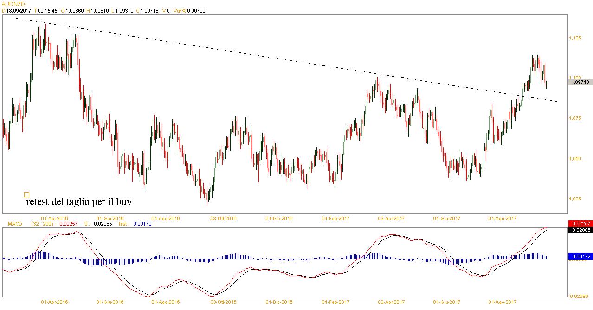Select the 'retest del taglio per il buy' annotation

click(x=79, y=202)
